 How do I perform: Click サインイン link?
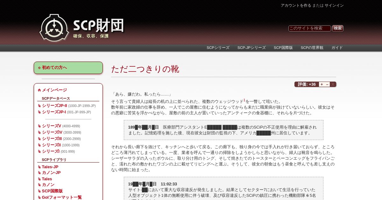coord(334,5)
